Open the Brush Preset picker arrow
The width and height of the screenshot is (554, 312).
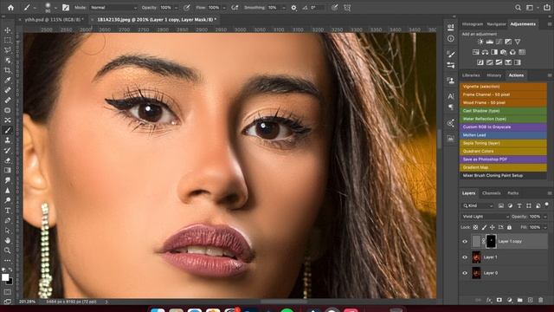coord(55,8)
